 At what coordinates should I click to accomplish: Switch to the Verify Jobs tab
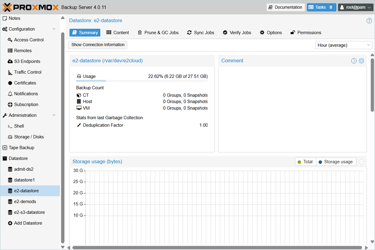(x=237, y=32)
